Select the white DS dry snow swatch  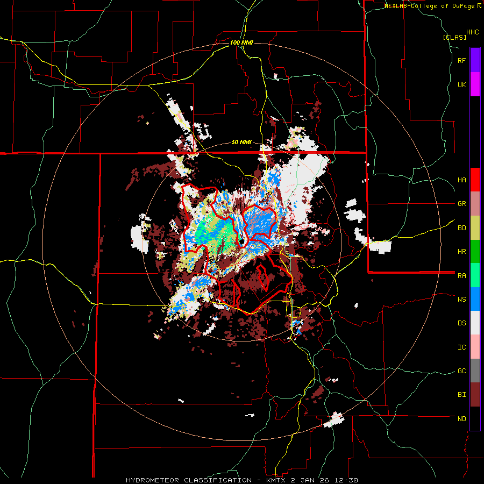click(x=475, y=323)
